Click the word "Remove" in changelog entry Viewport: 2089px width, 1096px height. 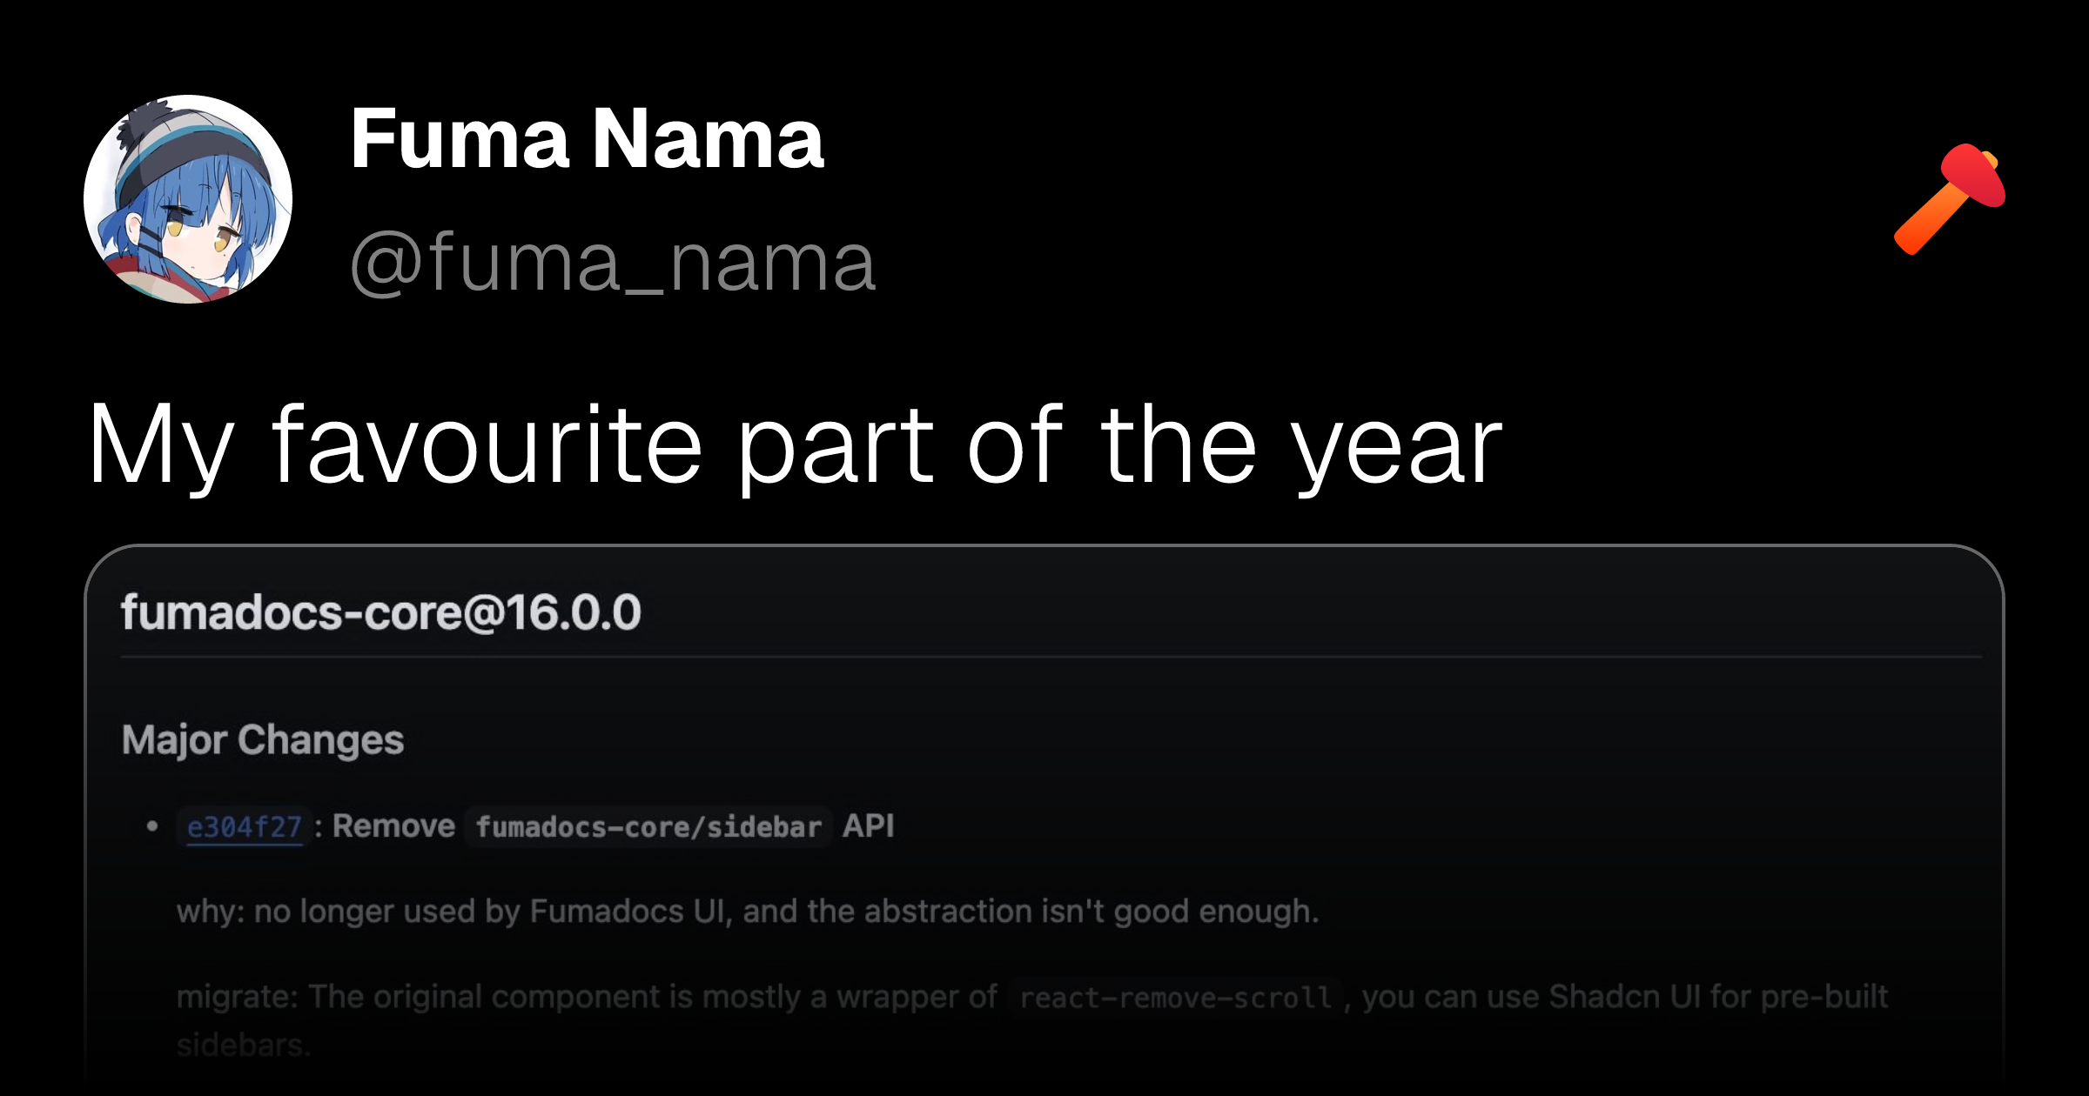[393, 825]
